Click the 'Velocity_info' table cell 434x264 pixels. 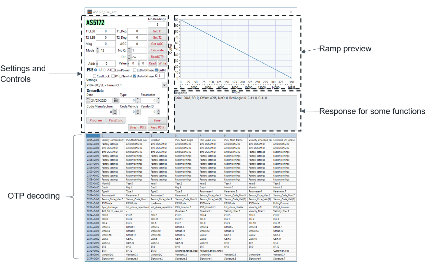click(x=260, y=207)
